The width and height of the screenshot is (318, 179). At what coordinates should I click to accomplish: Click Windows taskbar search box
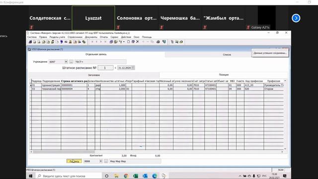pos(69,176)
